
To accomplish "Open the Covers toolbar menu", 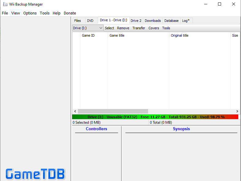I will click(154, 28).
